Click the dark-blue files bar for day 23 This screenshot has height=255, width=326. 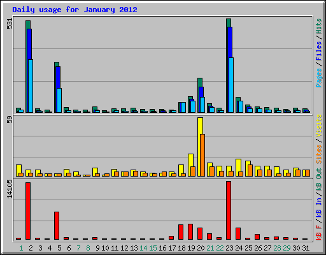pos(230,43)
